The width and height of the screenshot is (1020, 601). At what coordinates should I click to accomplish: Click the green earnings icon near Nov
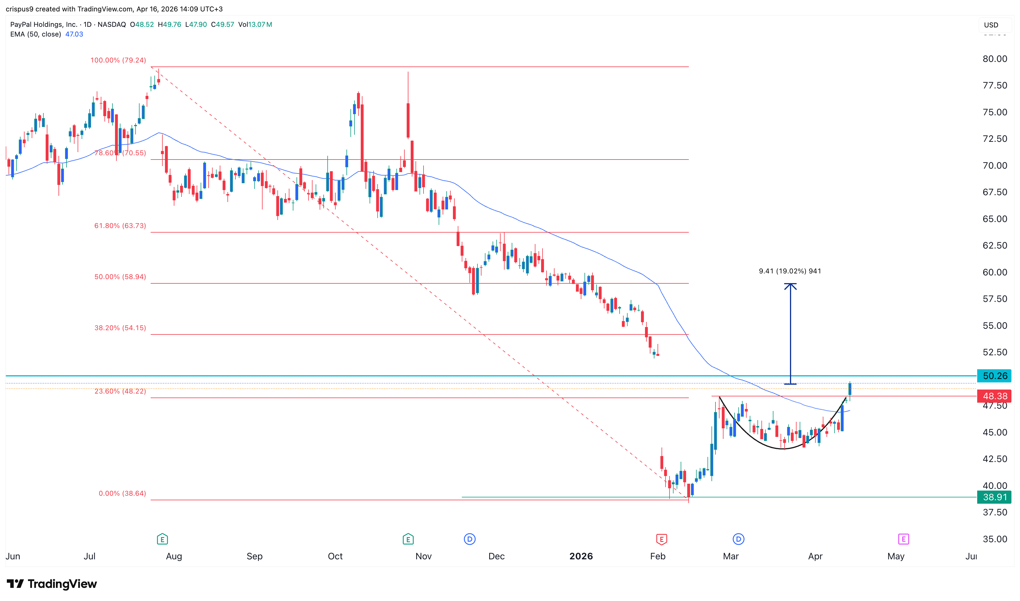pos(408,539)
